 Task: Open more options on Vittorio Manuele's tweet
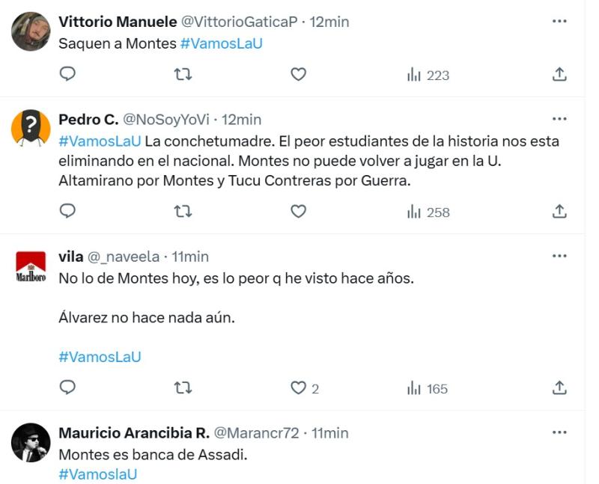click(x=558, y=20)
